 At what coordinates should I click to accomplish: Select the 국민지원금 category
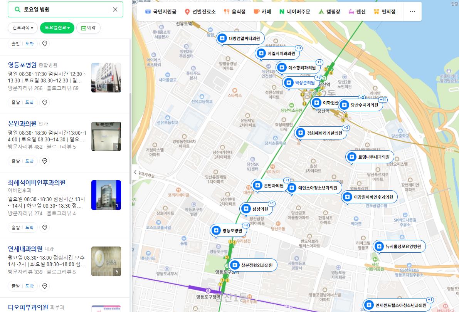click(161, 12)
